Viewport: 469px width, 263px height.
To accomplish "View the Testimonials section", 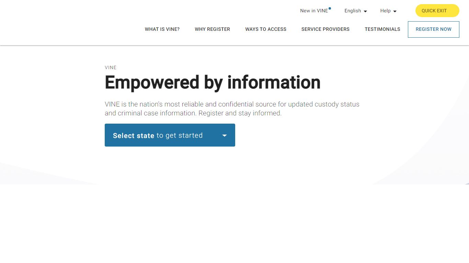I will [382, 29].
